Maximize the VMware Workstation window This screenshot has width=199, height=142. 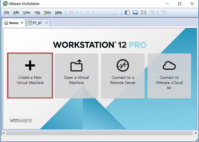(x=180, y=4)
